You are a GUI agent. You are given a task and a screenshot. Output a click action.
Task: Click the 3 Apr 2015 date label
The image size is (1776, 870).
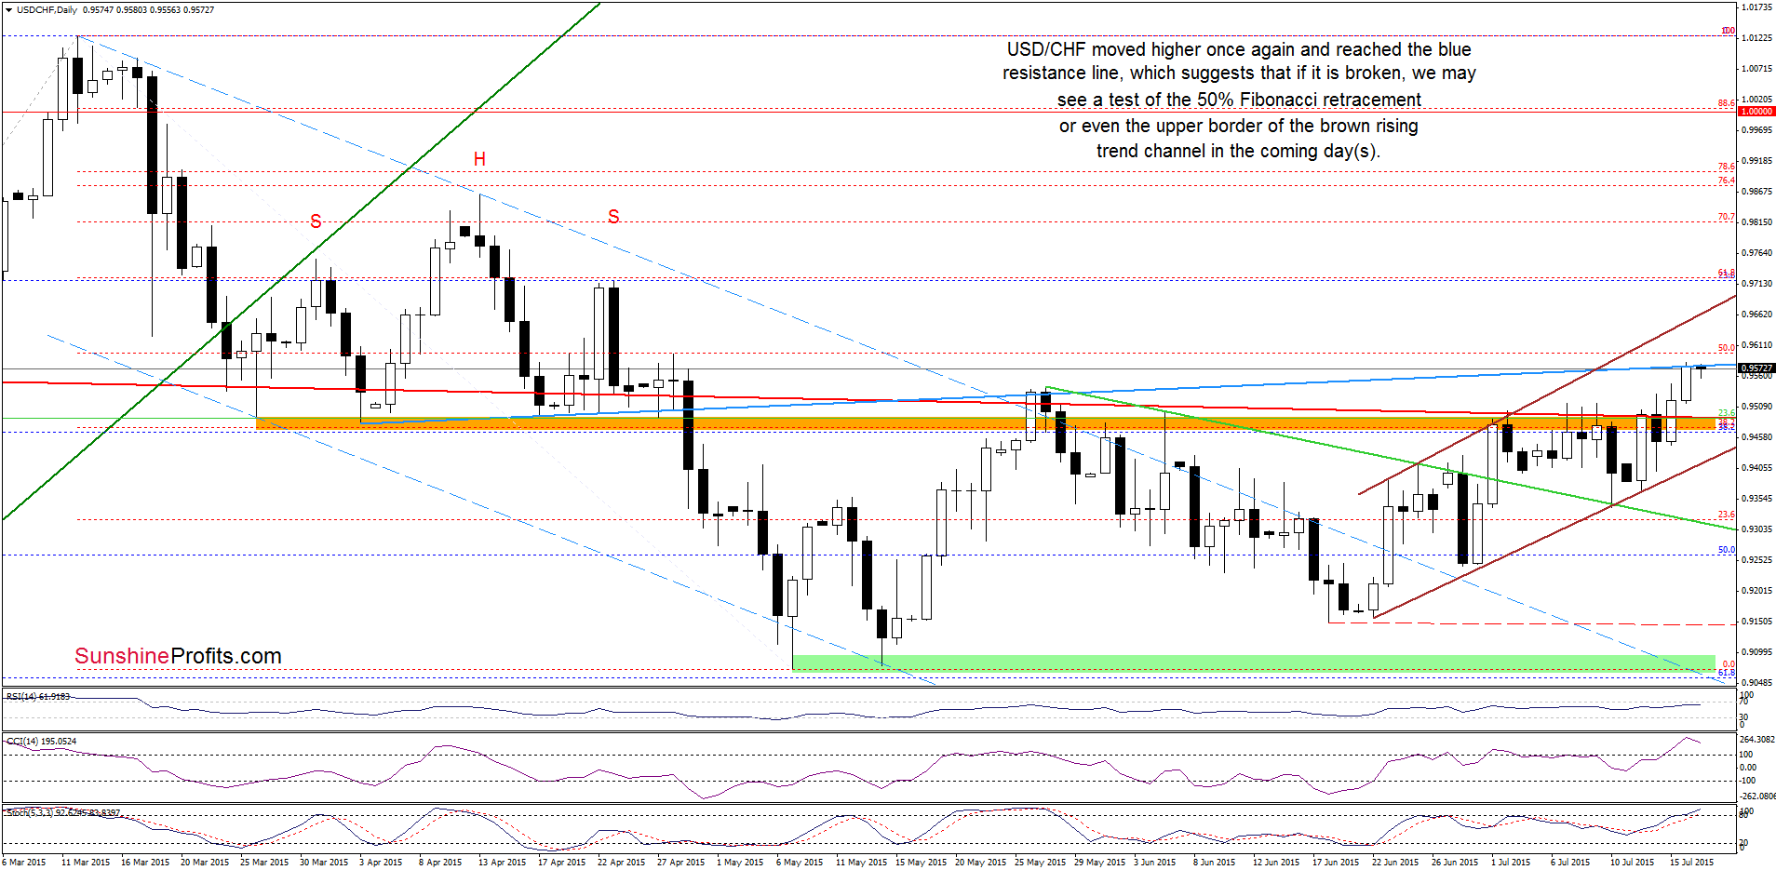point(381,863)
